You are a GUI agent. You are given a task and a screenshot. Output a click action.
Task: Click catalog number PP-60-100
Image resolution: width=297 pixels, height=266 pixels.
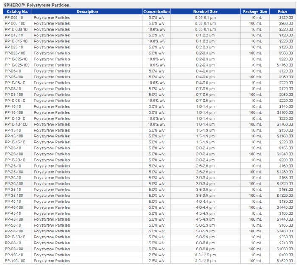pos(14,249)
